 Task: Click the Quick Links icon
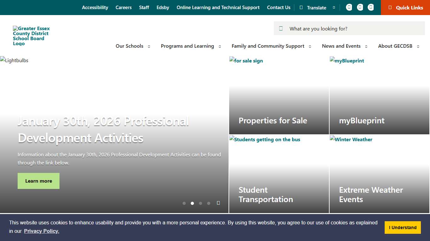click(391, 8)
